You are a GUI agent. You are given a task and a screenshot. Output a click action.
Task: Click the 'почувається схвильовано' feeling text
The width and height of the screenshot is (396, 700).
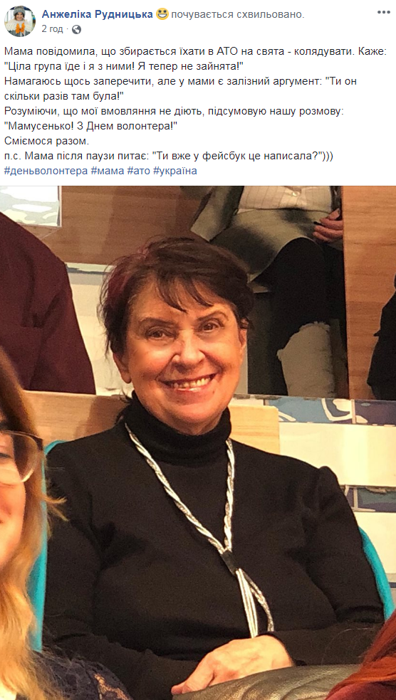pos(237,15)
